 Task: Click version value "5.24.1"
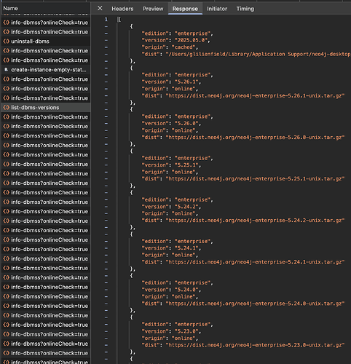tap(186, 248)
